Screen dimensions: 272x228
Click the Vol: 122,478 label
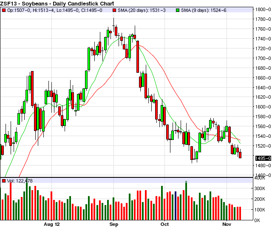(20, 181)
